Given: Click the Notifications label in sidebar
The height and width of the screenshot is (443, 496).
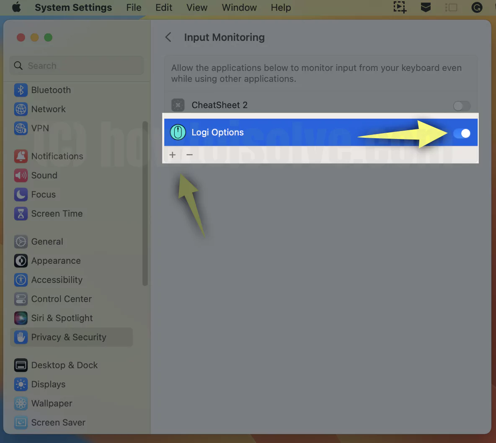Looking at the screenshot, I should tap(57, 156).
